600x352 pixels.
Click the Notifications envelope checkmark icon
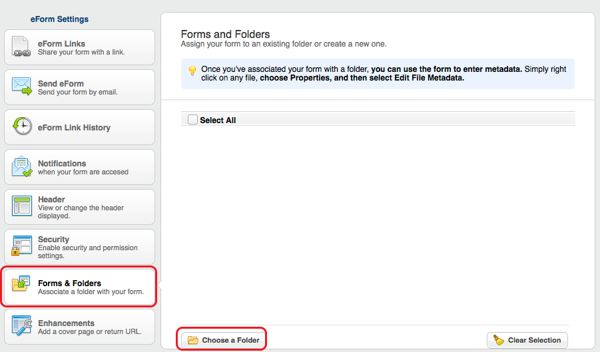(22, 166)
